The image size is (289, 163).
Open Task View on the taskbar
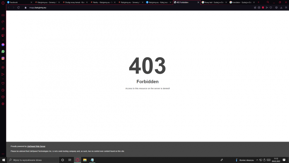(70, 160)
